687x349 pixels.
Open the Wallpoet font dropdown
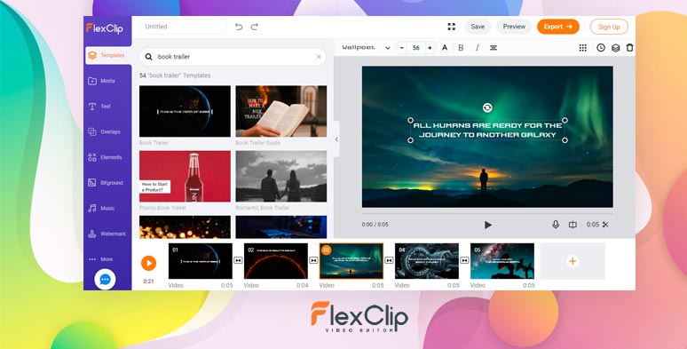tap(367, 48)
